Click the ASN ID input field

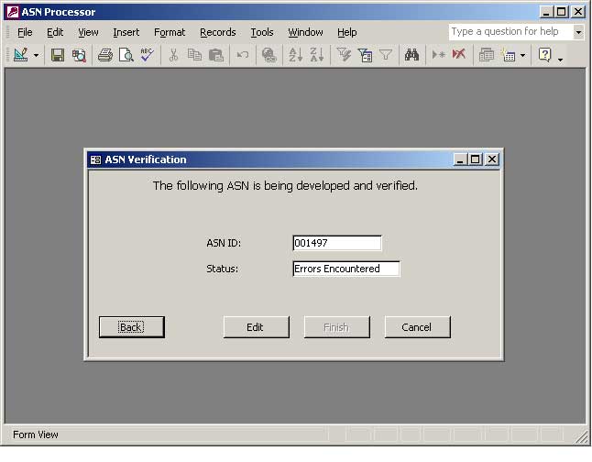(x=337, y=243)
